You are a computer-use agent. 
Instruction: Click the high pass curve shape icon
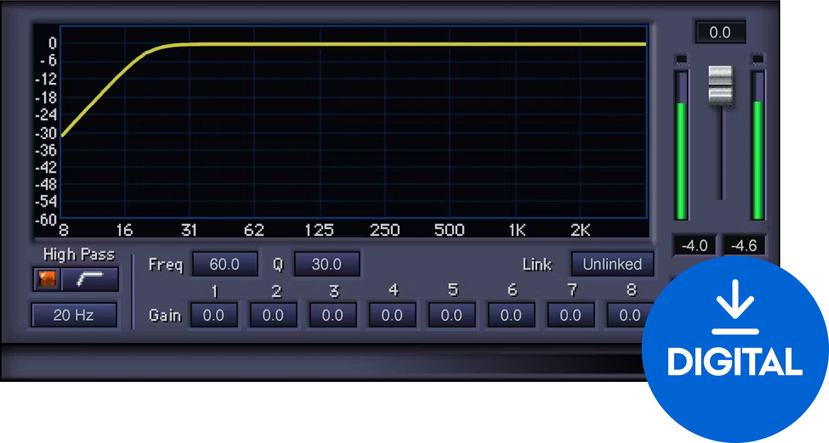tap(90, 279)
